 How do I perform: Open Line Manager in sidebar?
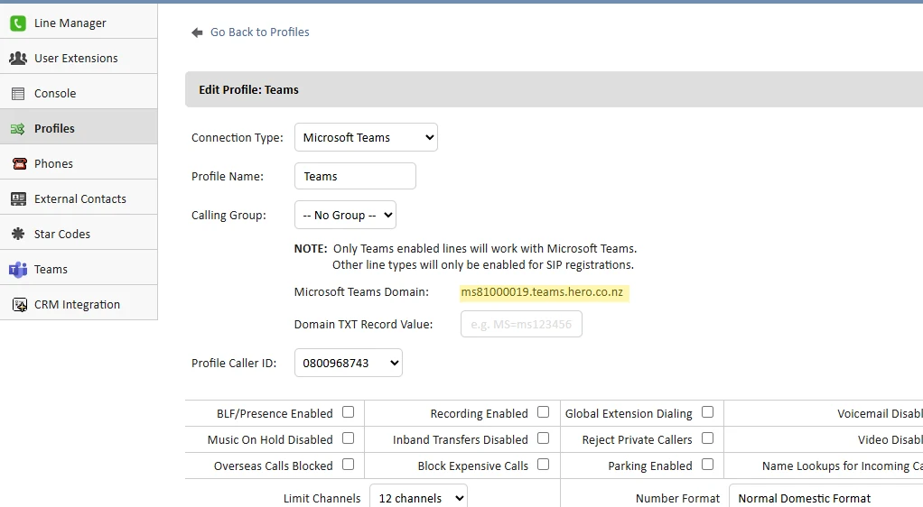[x=79, y=23]
